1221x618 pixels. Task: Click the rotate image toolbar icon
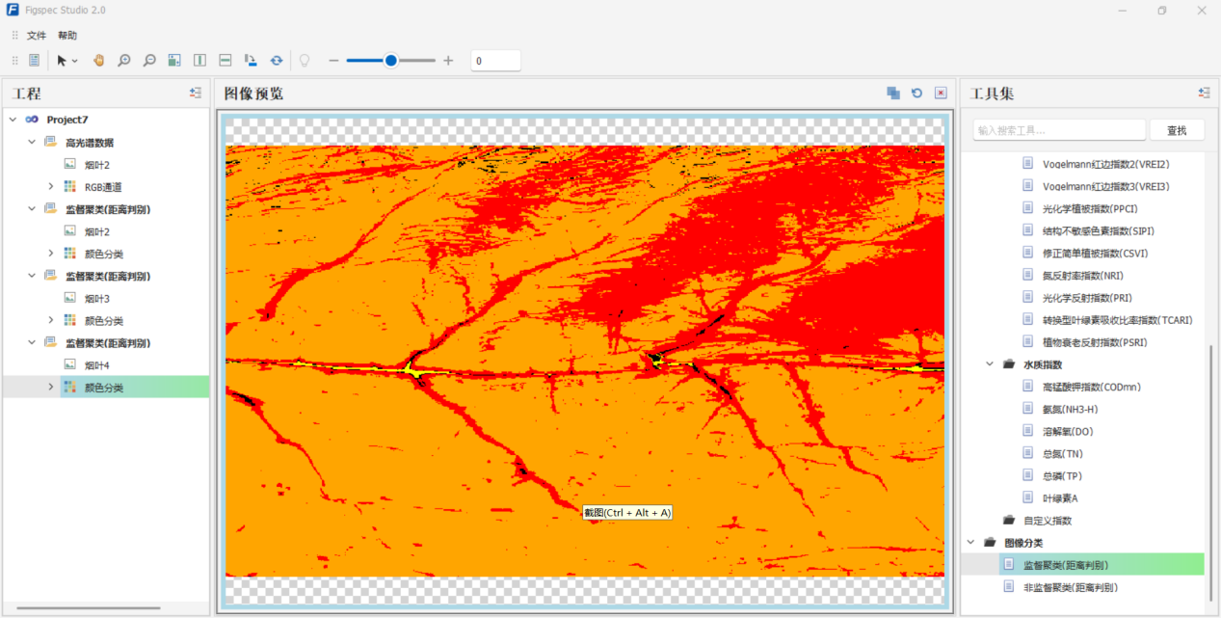[251, 61]
